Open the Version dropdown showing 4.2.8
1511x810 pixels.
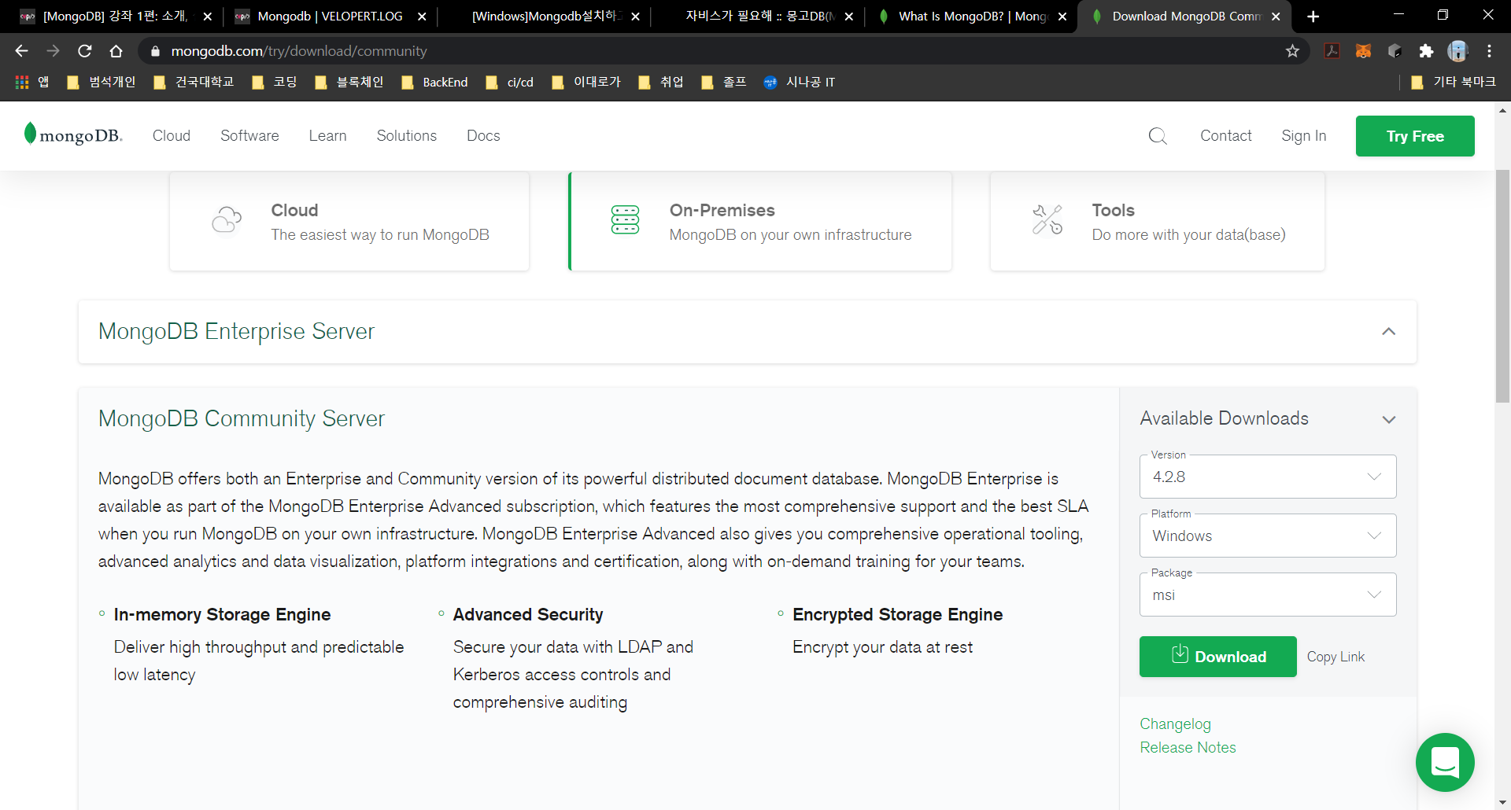click(x=1268, y=477)
